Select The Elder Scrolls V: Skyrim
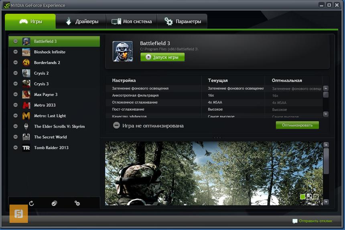The image size is (345, 230). (x=54, y=126)
